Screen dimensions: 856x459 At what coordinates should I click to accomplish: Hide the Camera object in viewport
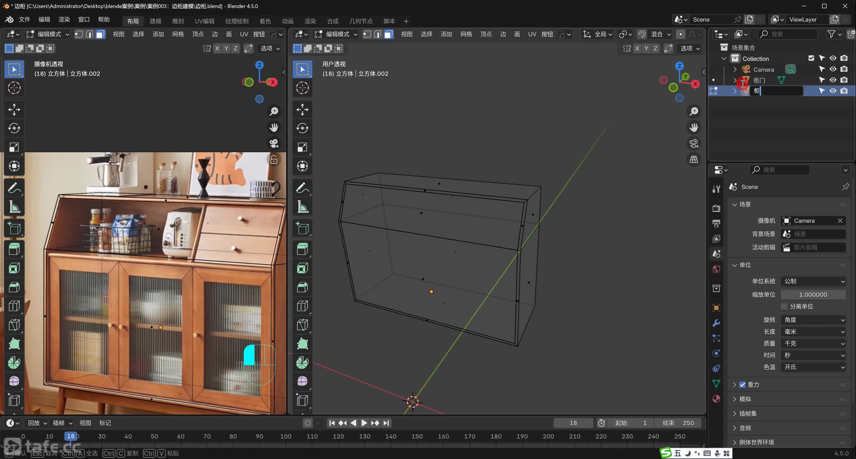(833, 69)
